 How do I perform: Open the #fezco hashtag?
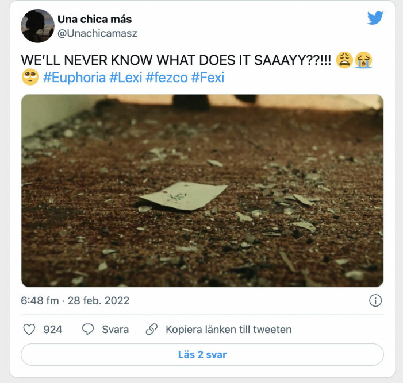click(x=167, y=78)
